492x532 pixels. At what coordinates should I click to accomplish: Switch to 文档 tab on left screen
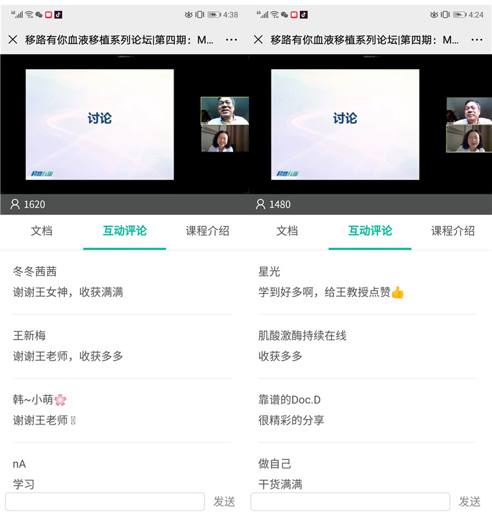(x=42, y=231)
